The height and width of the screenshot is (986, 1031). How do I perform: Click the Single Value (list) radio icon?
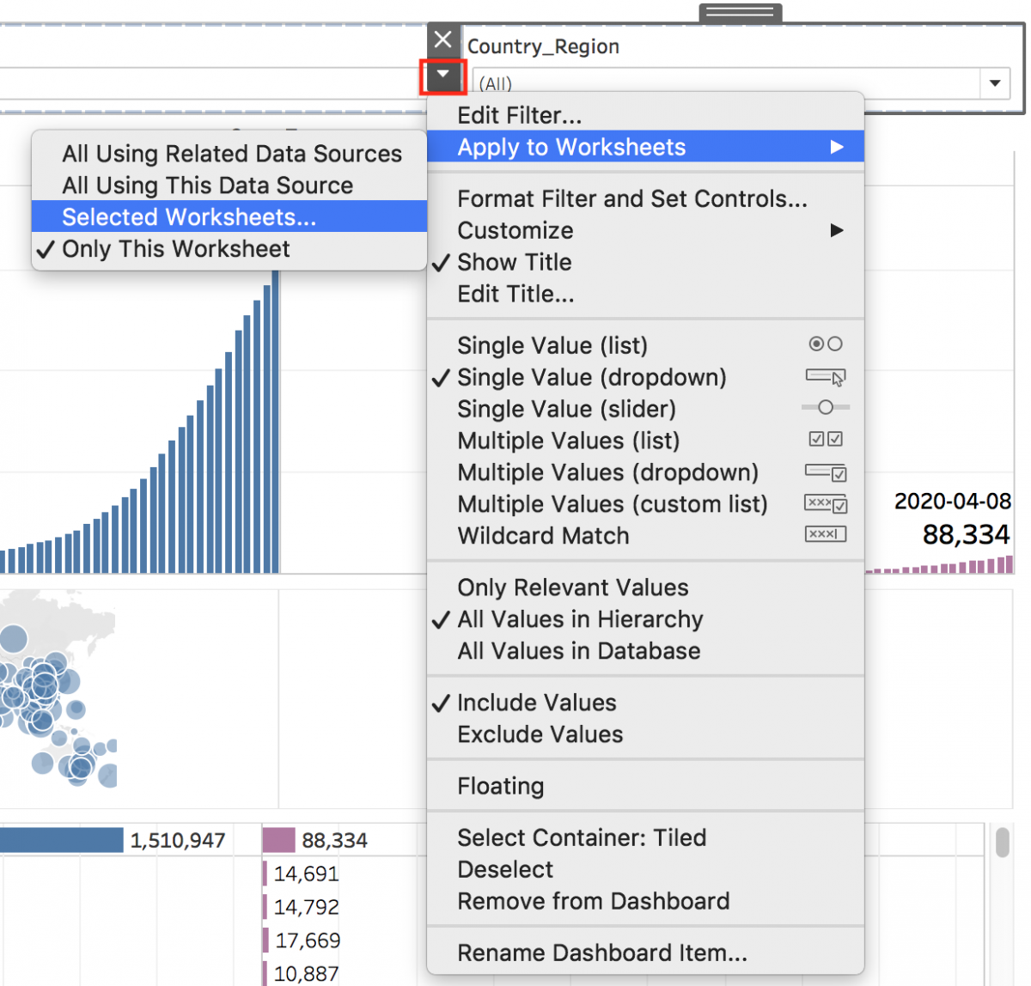click(x=825, y=344)
